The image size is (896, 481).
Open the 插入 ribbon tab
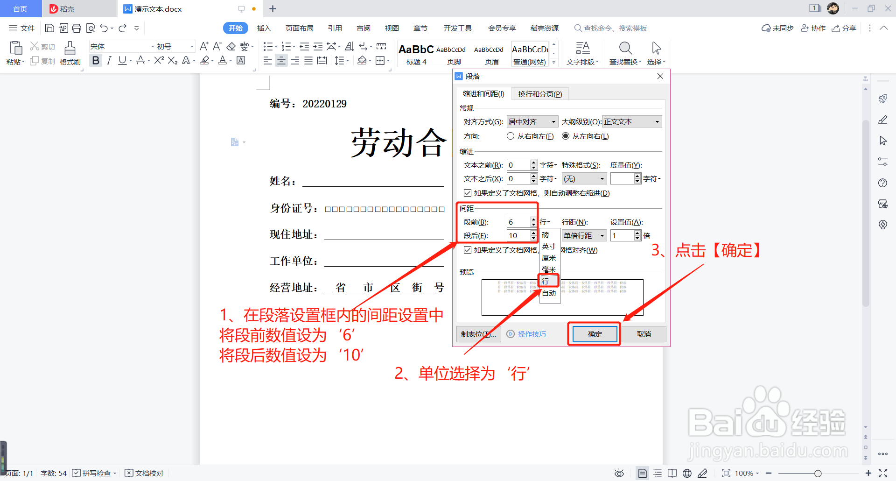coord(264,28)
